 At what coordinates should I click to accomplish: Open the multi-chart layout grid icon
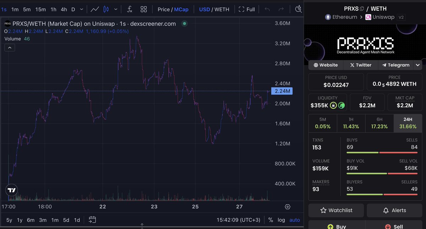(143, 9)
